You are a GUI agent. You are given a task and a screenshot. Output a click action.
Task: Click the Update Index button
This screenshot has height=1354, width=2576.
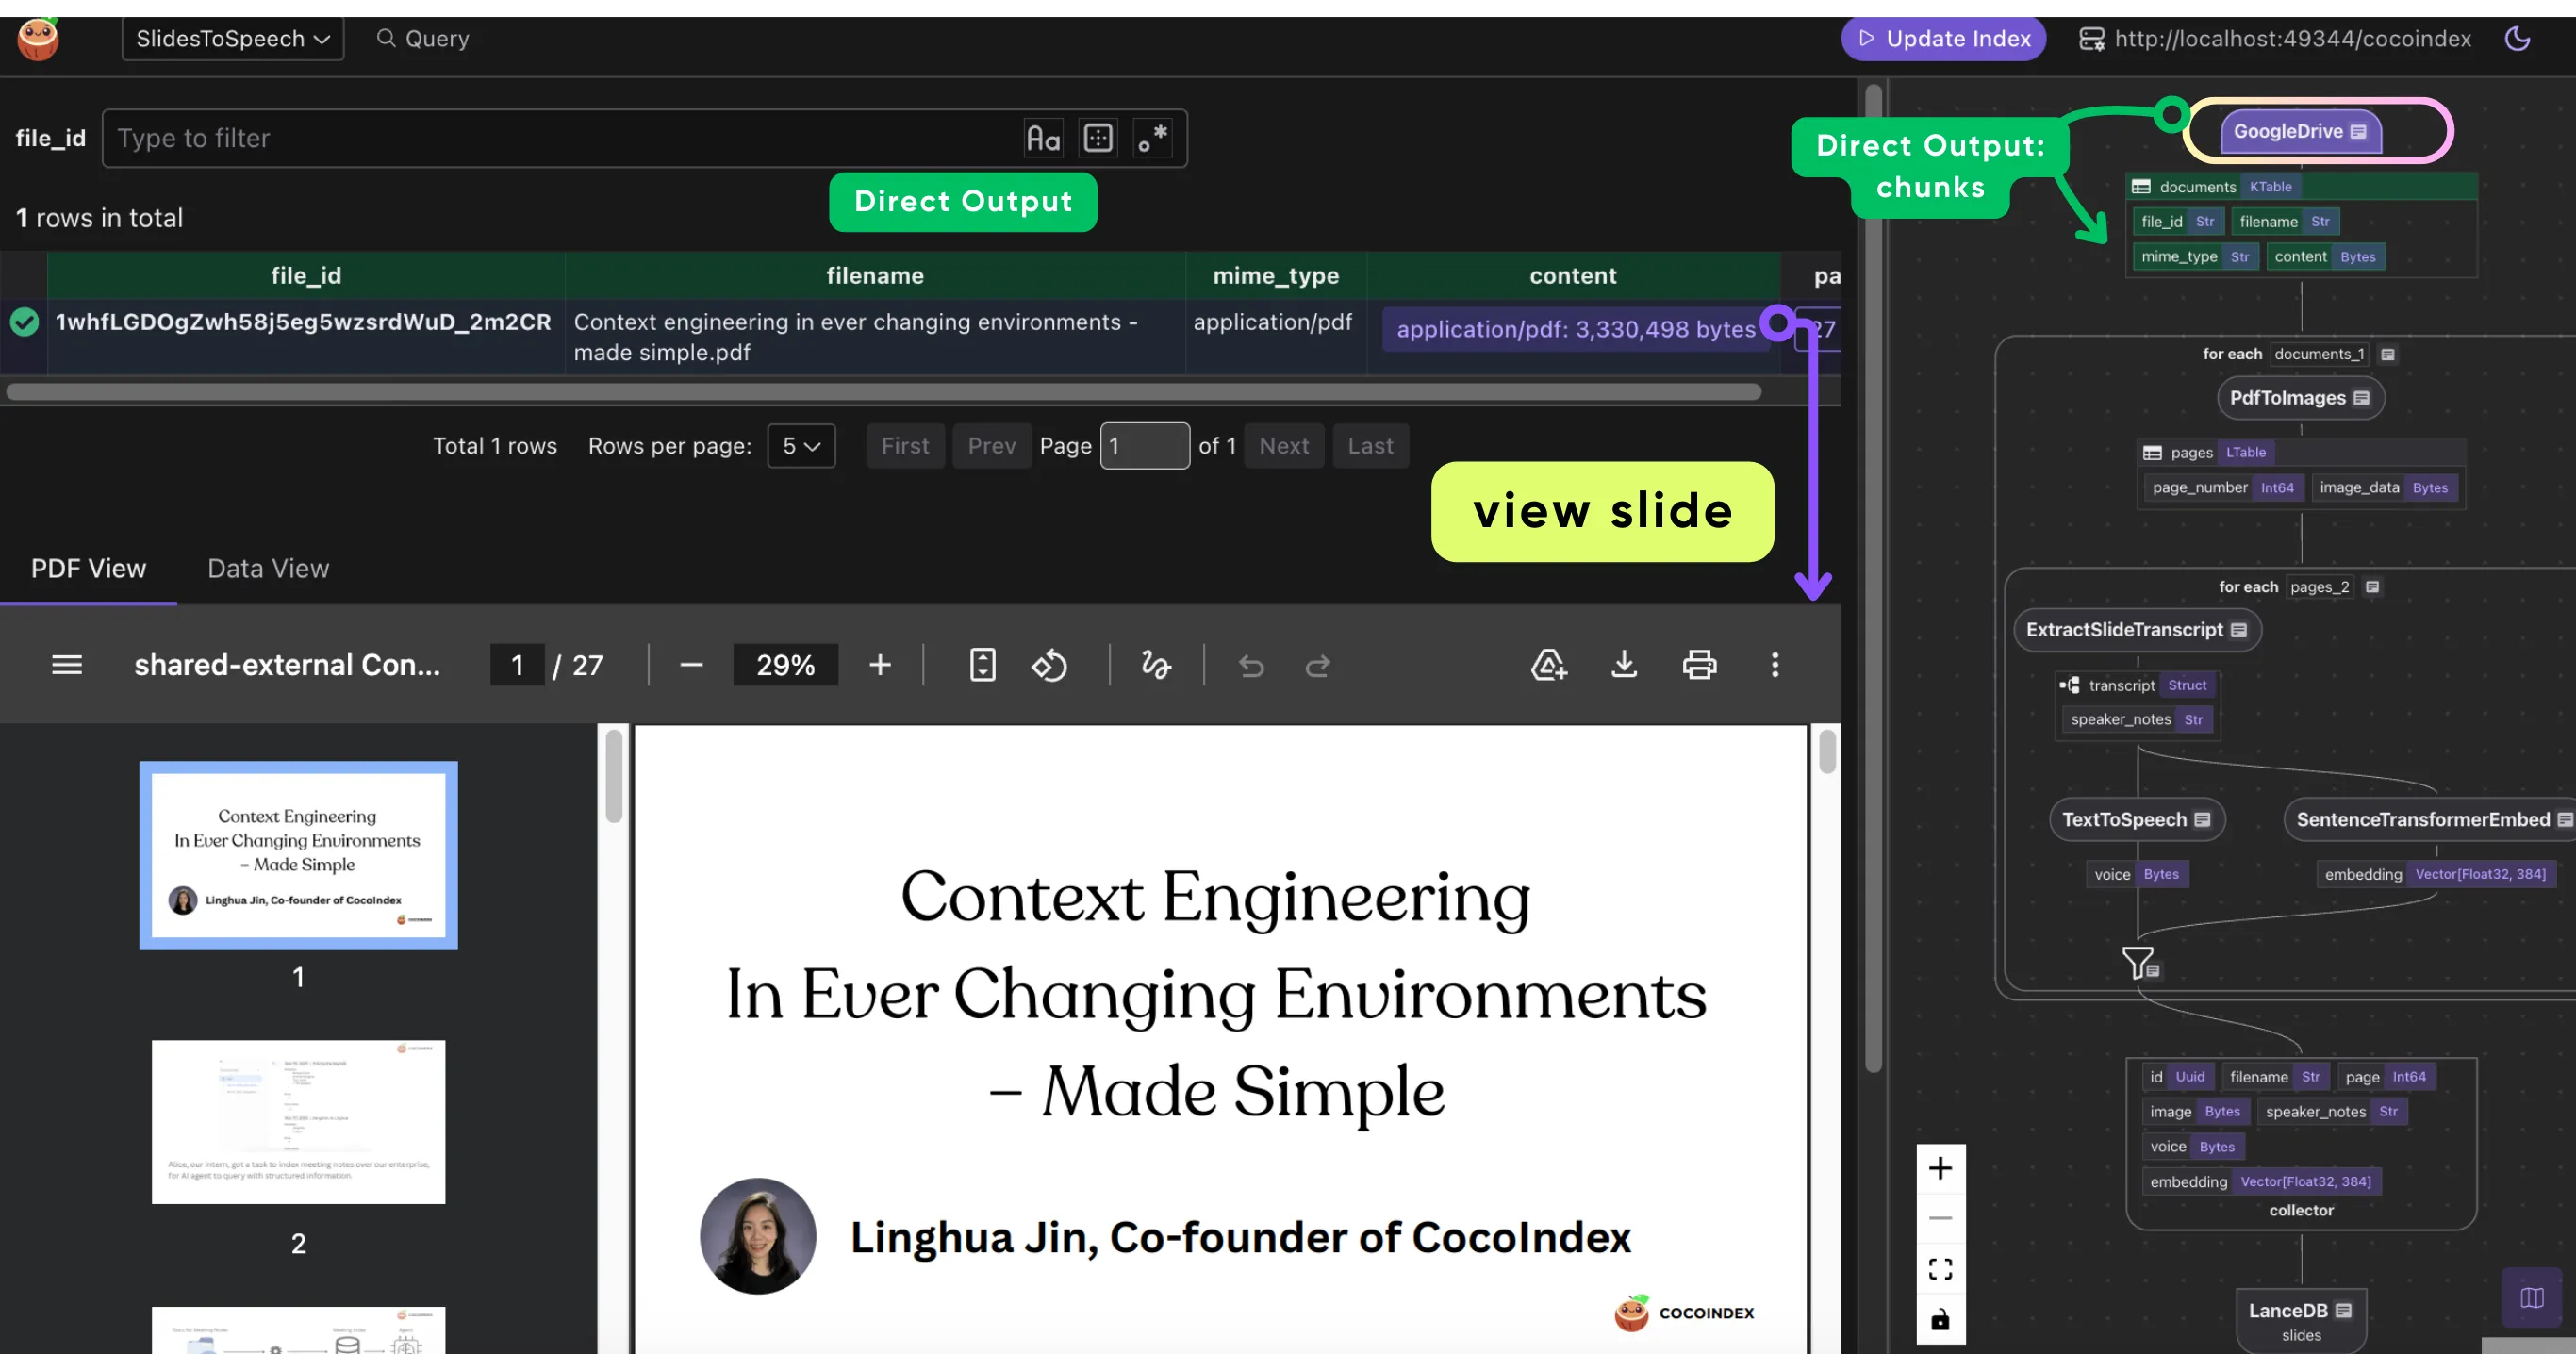[x=1943, y=38]
